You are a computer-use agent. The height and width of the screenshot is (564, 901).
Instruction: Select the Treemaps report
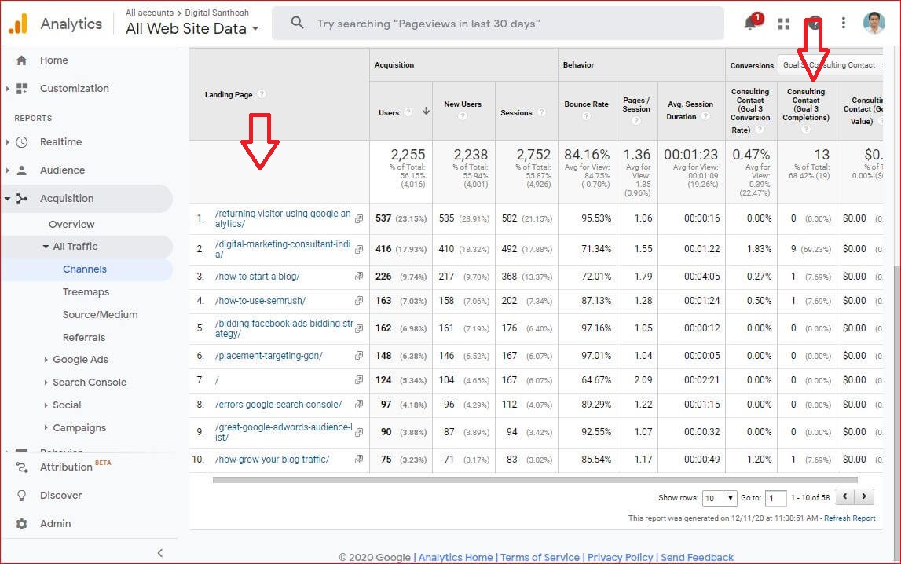[86, 291]
